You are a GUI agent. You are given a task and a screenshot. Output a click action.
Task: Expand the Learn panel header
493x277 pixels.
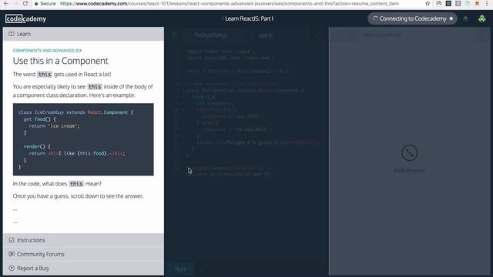(83, 34)
